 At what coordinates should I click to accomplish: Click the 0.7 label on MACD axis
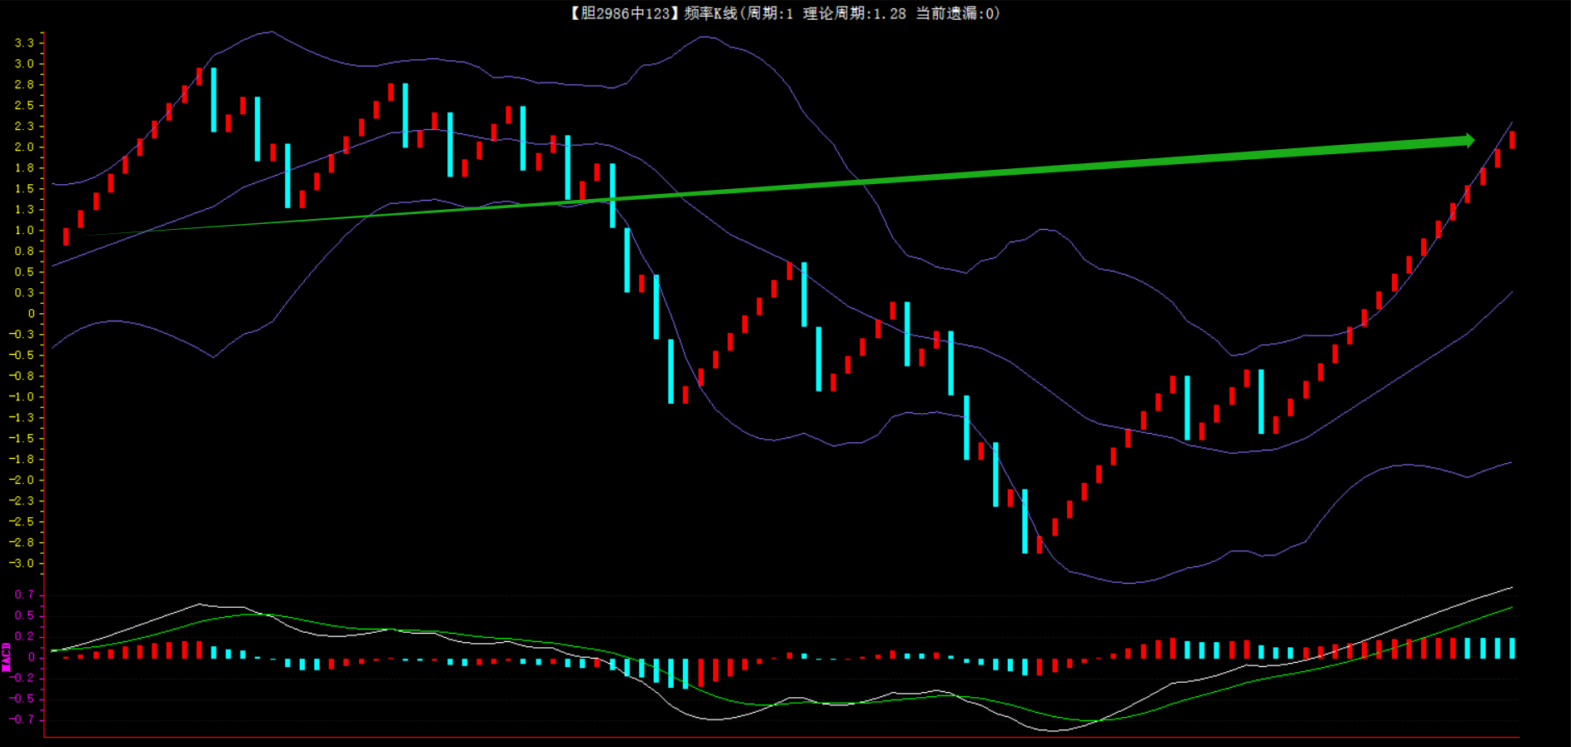tap(24, 595)
